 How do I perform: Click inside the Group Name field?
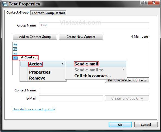point(94,25)
